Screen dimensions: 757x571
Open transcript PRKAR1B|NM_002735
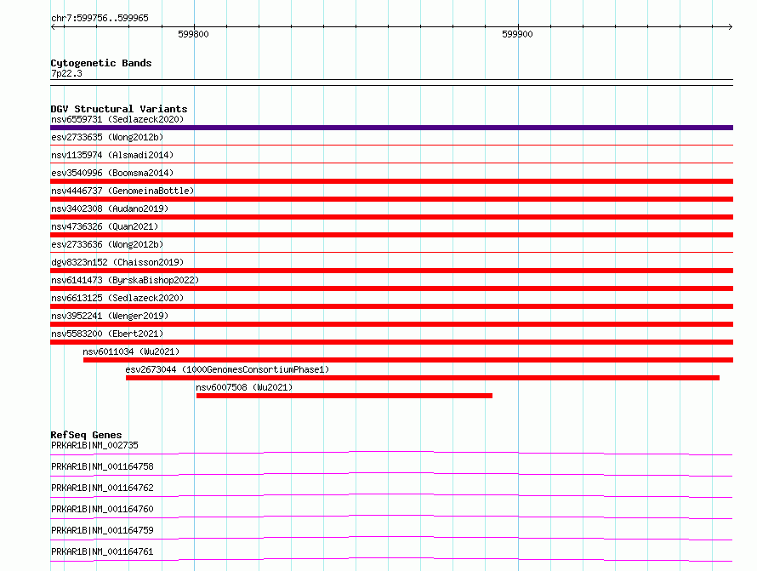click(94, 445)
